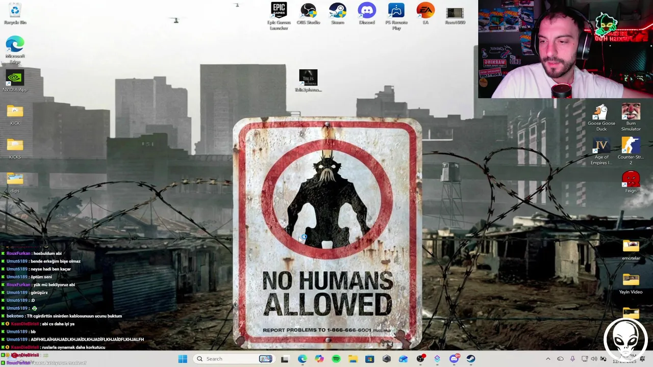The width and height of the screenshot is (653, 367).
Task: Open the Recycle Bin desktop icon
Action: pyautogui.click(x=15, y=14)
